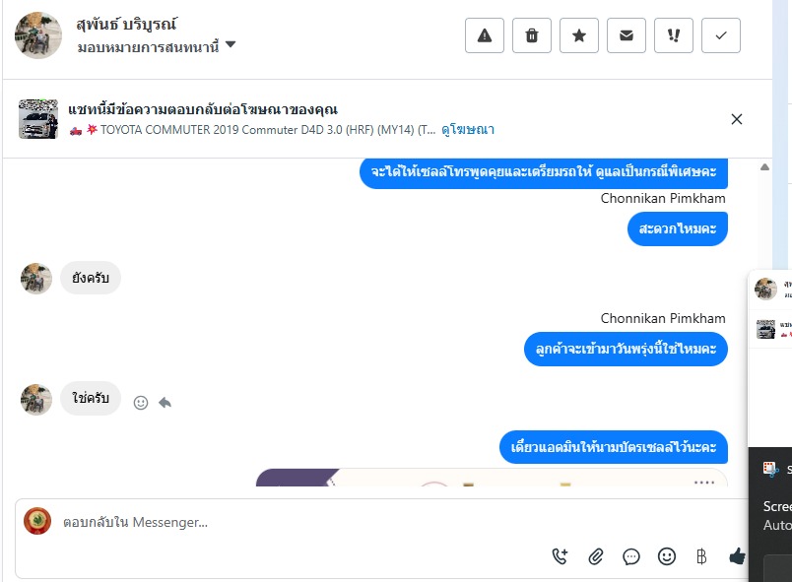This screenshot has height=582, width=792.
Task: Mark conversation unread with envelope icon
Action: coord(627,35)
